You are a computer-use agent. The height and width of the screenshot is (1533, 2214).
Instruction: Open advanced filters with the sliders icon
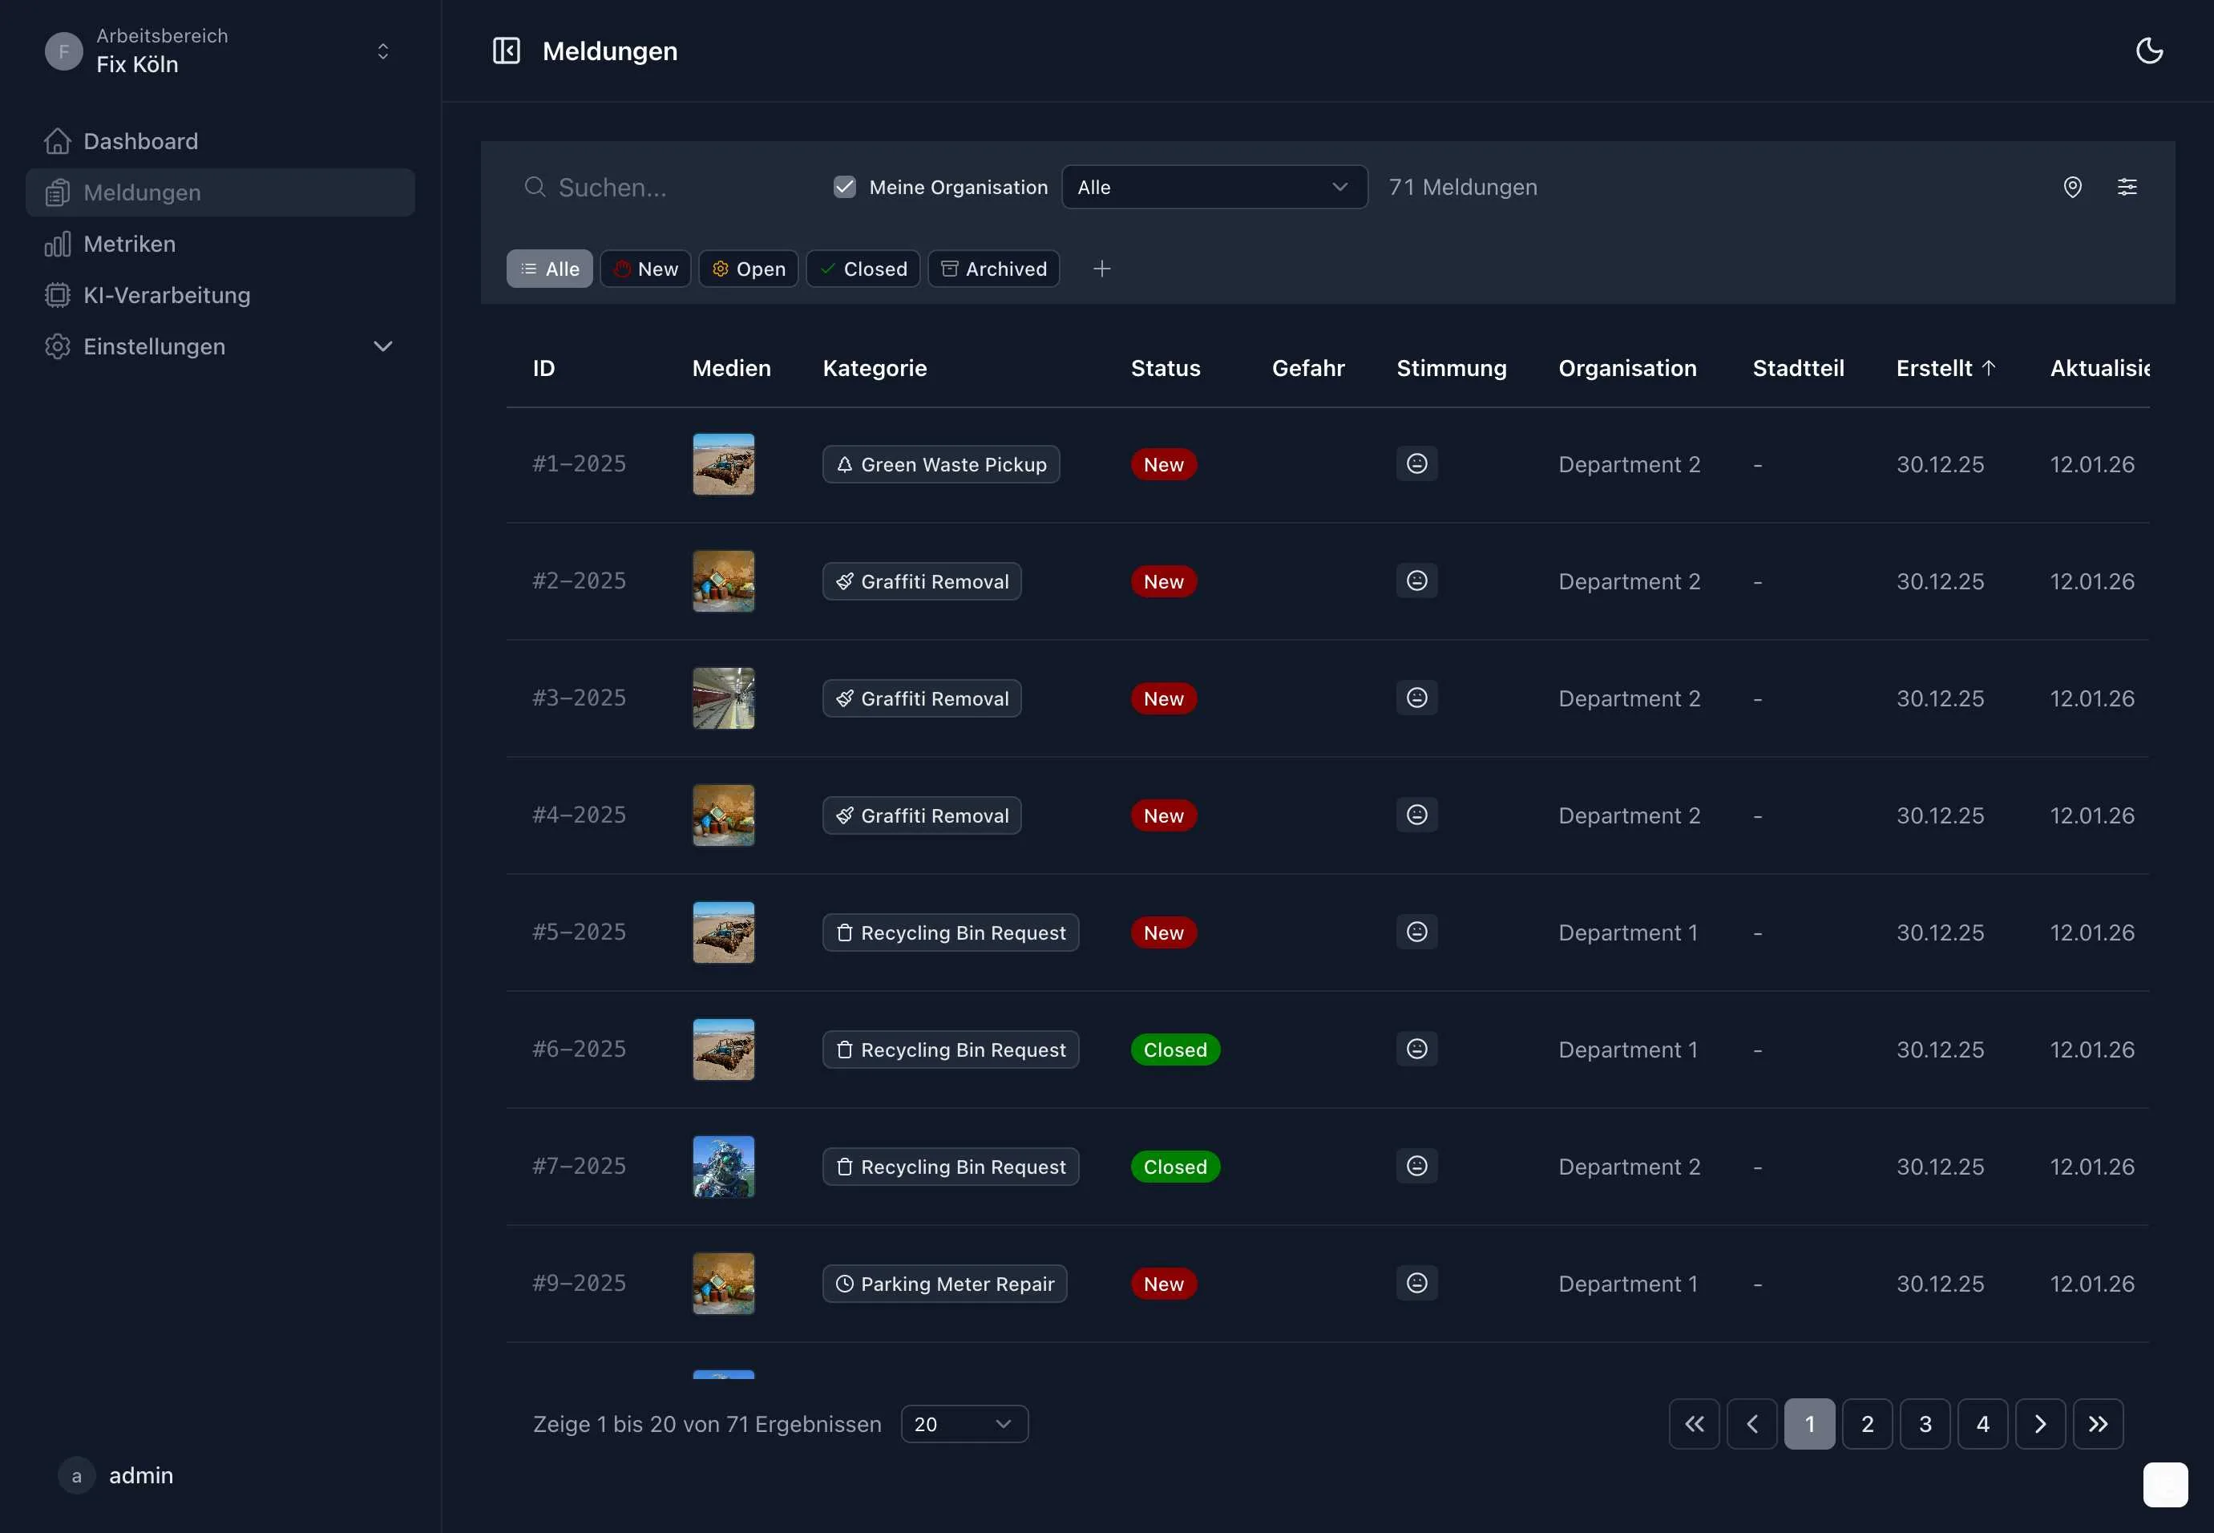click(x=2128, y=186)
